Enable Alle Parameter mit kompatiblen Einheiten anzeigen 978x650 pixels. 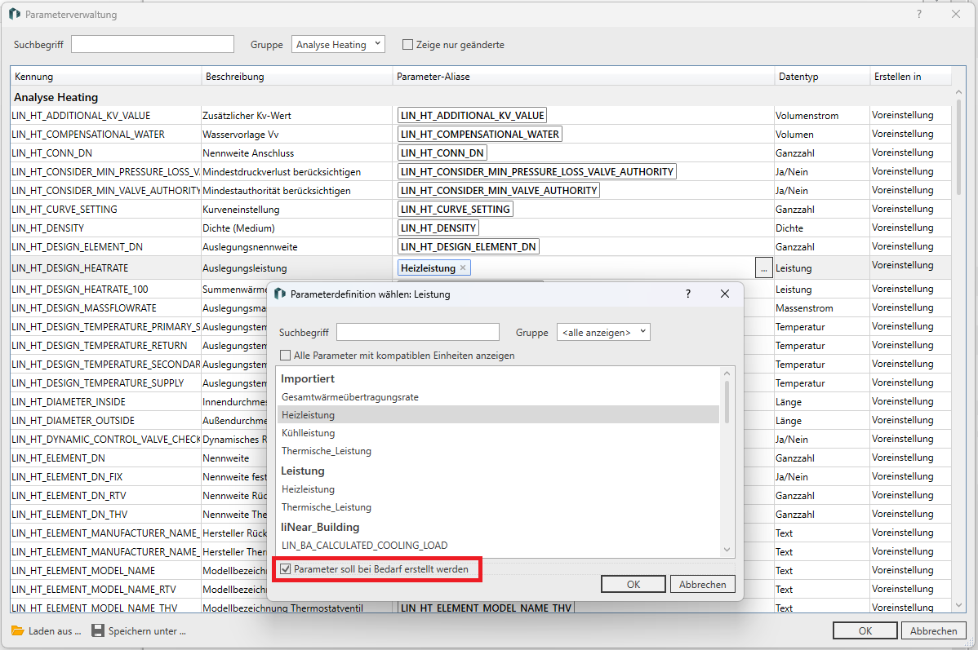tap(285, 356)
